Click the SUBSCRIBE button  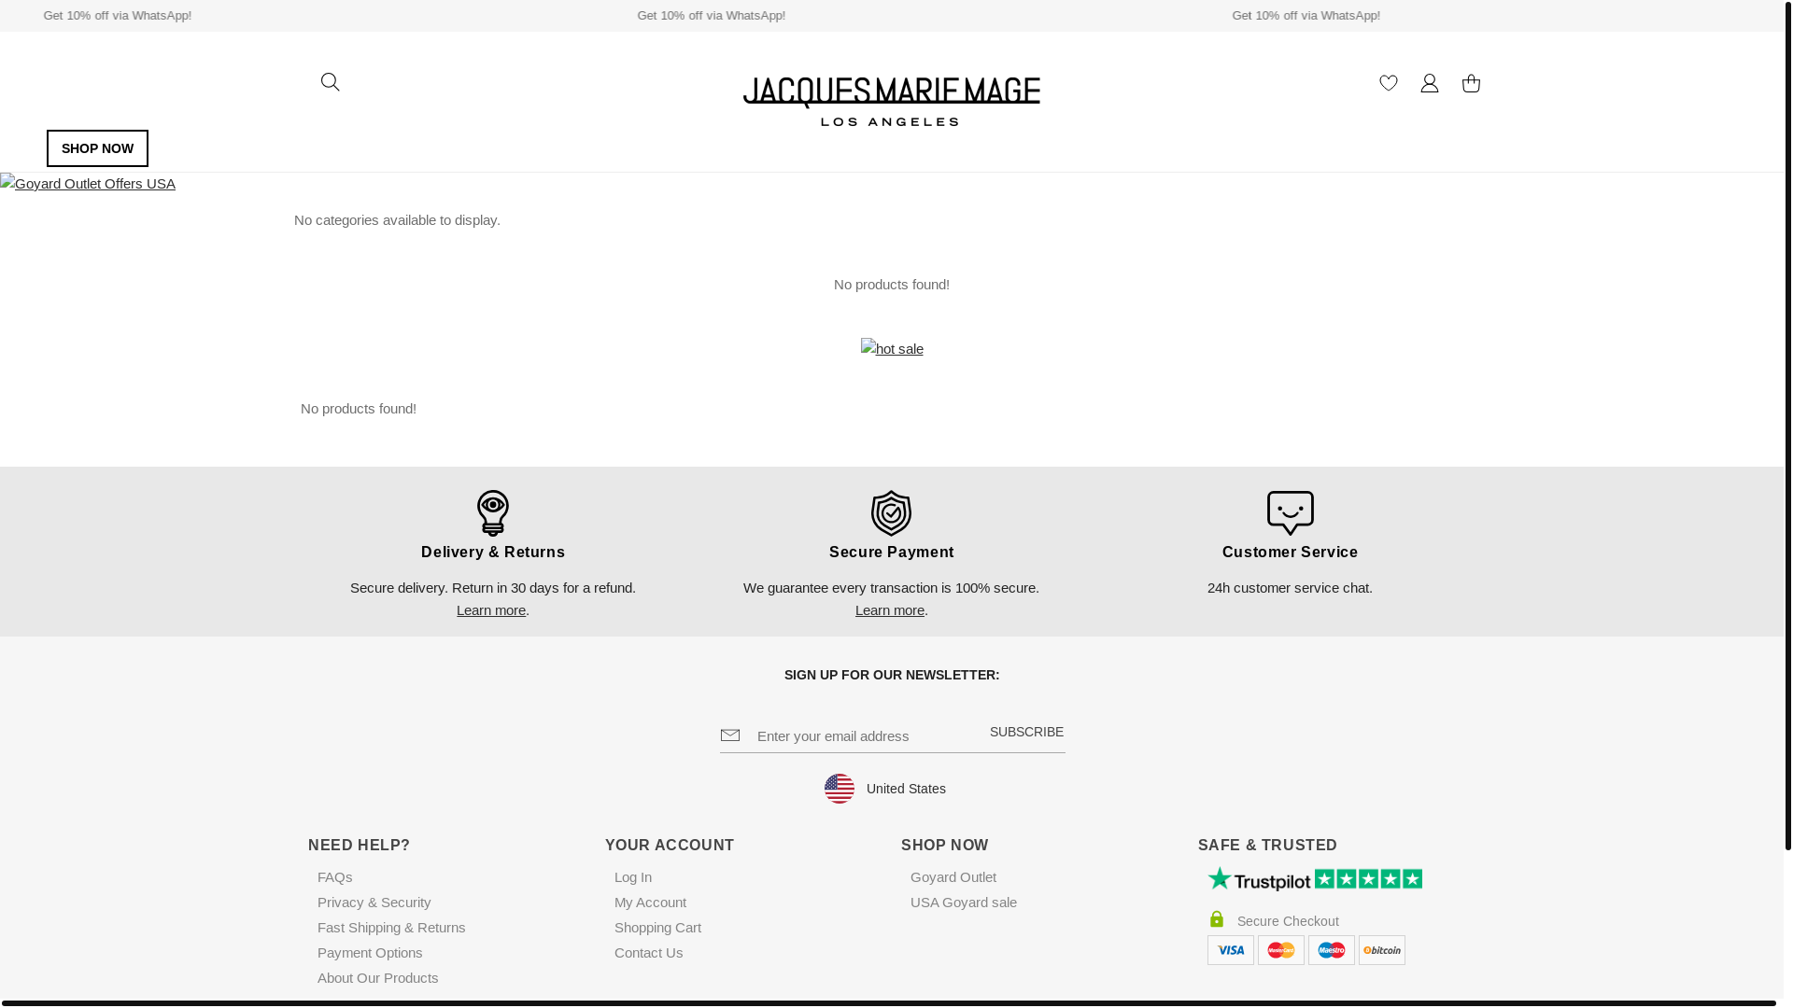pos(1026,732)
